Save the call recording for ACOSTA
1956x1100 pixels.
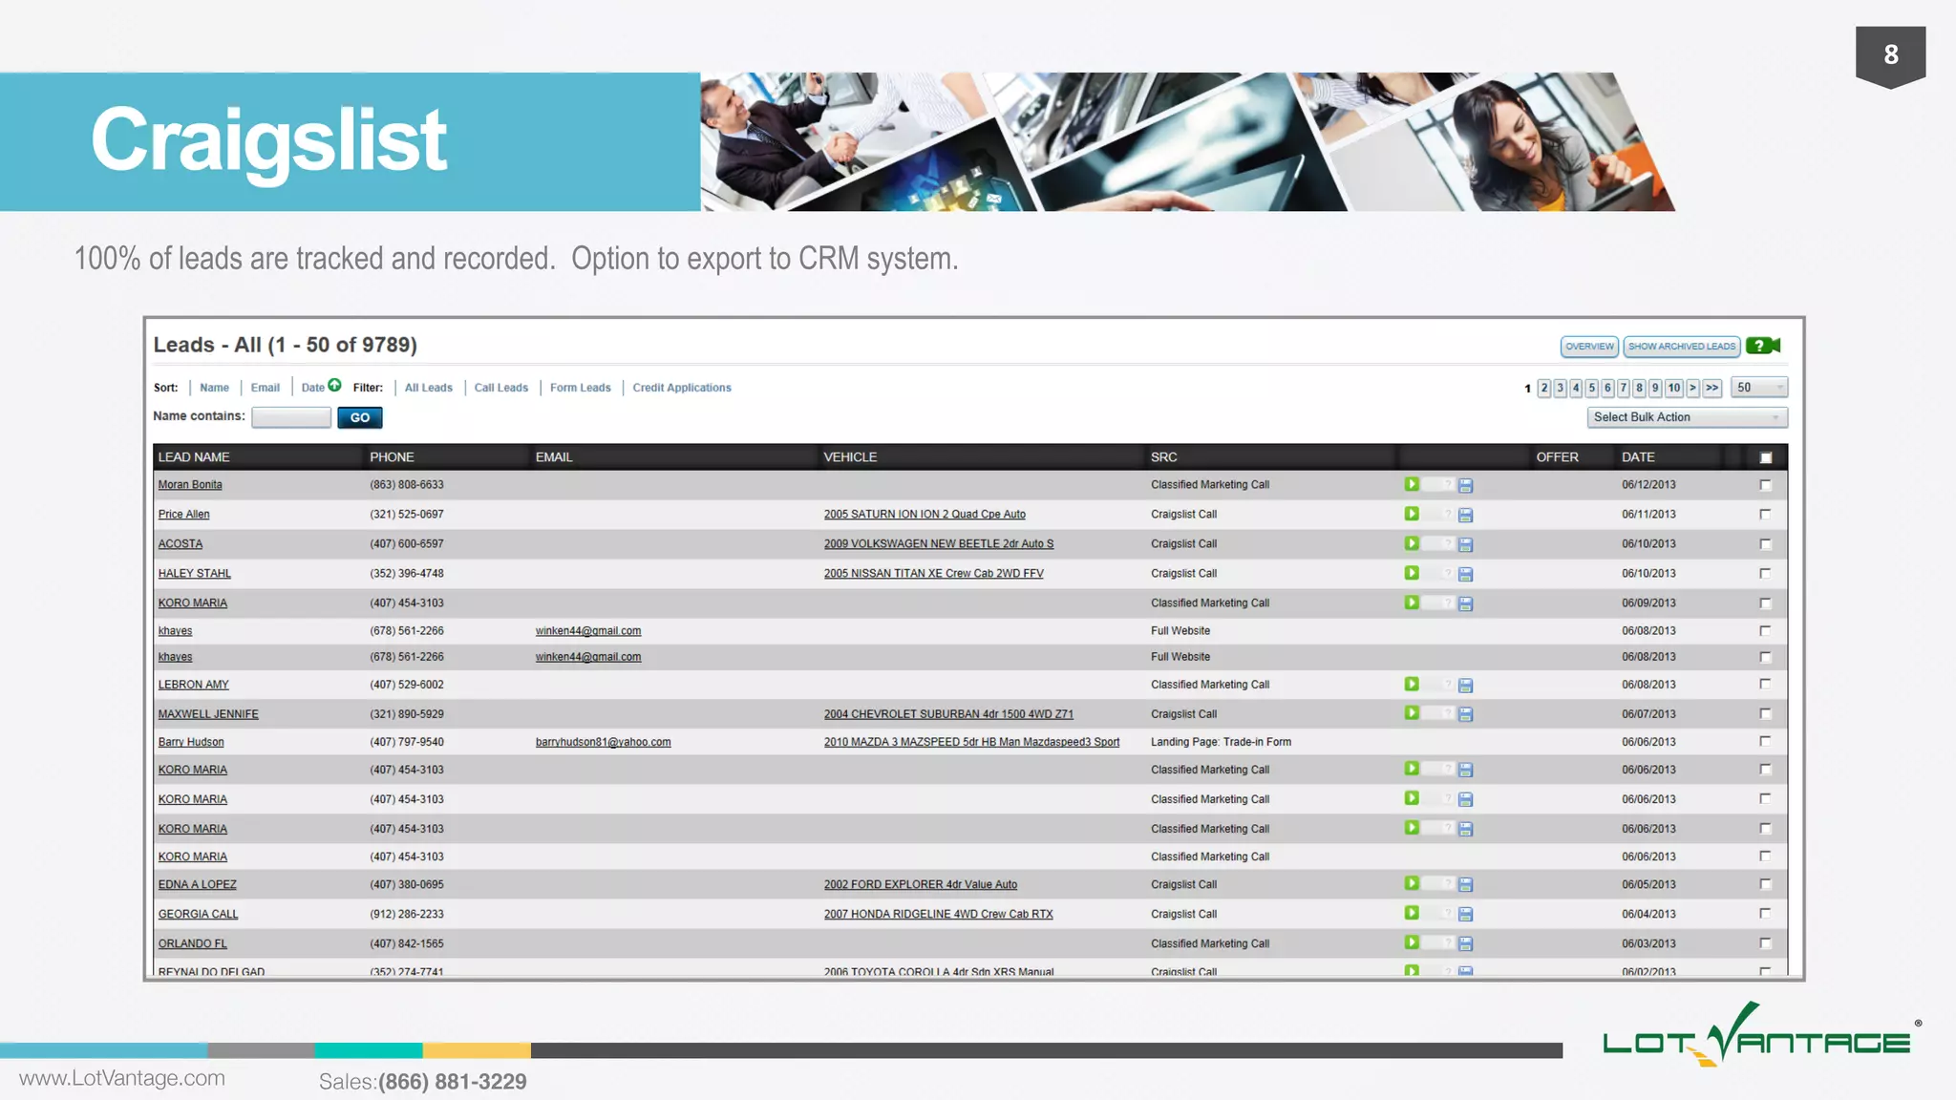tap(1466, 544)
